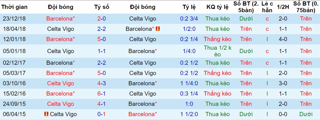Click the half-time score 4-0
Screen dimensions: 320x120
[x=283, y=39]
